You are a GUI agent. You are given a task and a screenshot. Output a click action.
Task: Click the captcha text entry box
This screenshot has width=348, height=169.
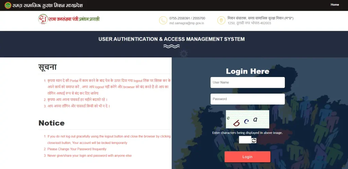[x=245, y=140]
